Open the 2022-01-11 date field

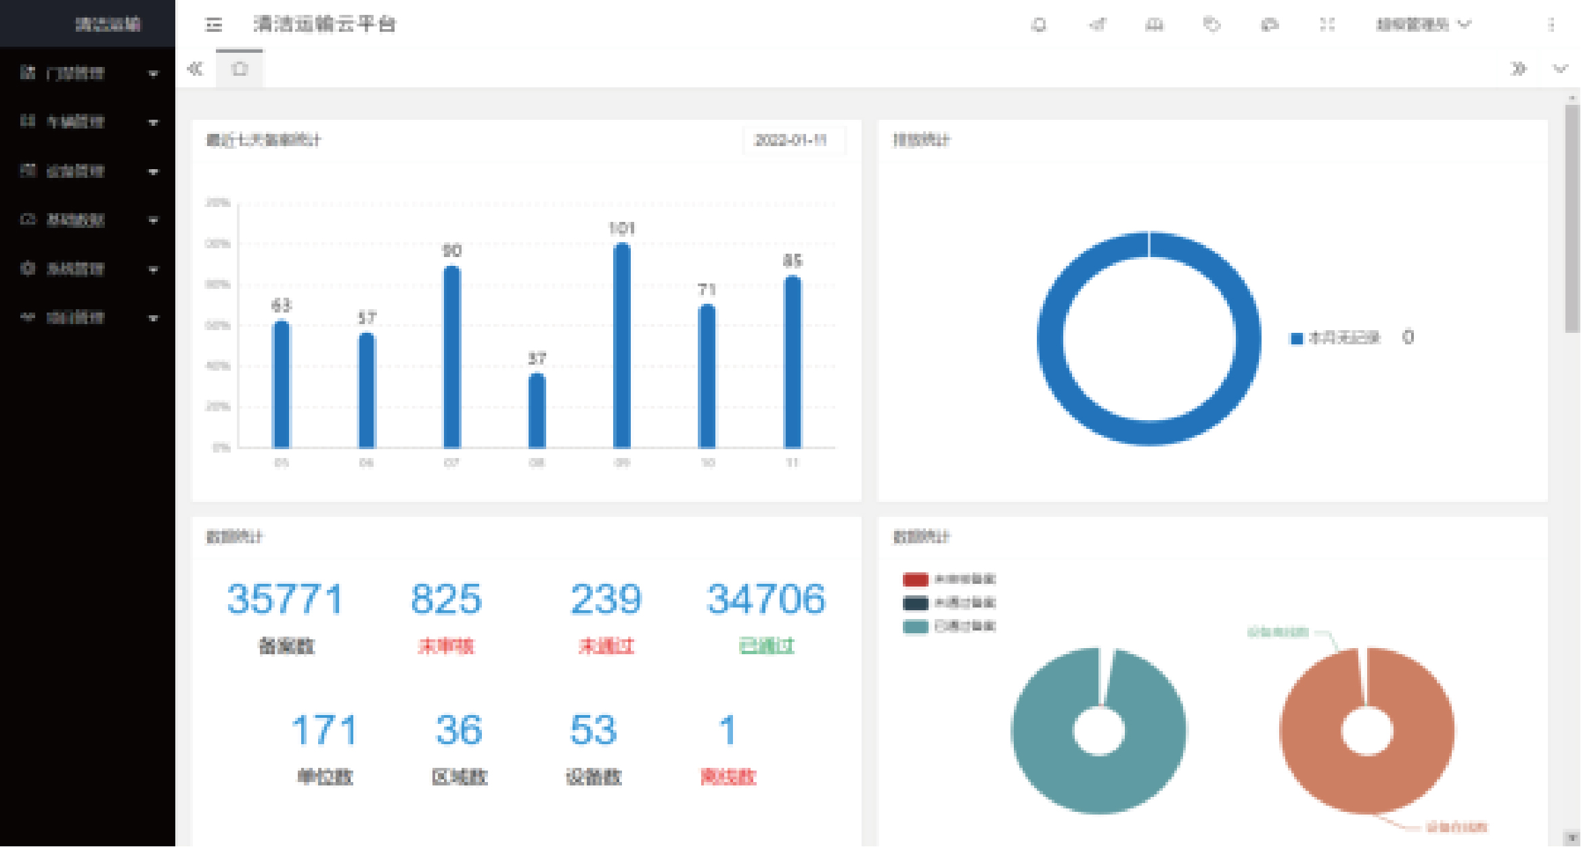coord(793,140)
